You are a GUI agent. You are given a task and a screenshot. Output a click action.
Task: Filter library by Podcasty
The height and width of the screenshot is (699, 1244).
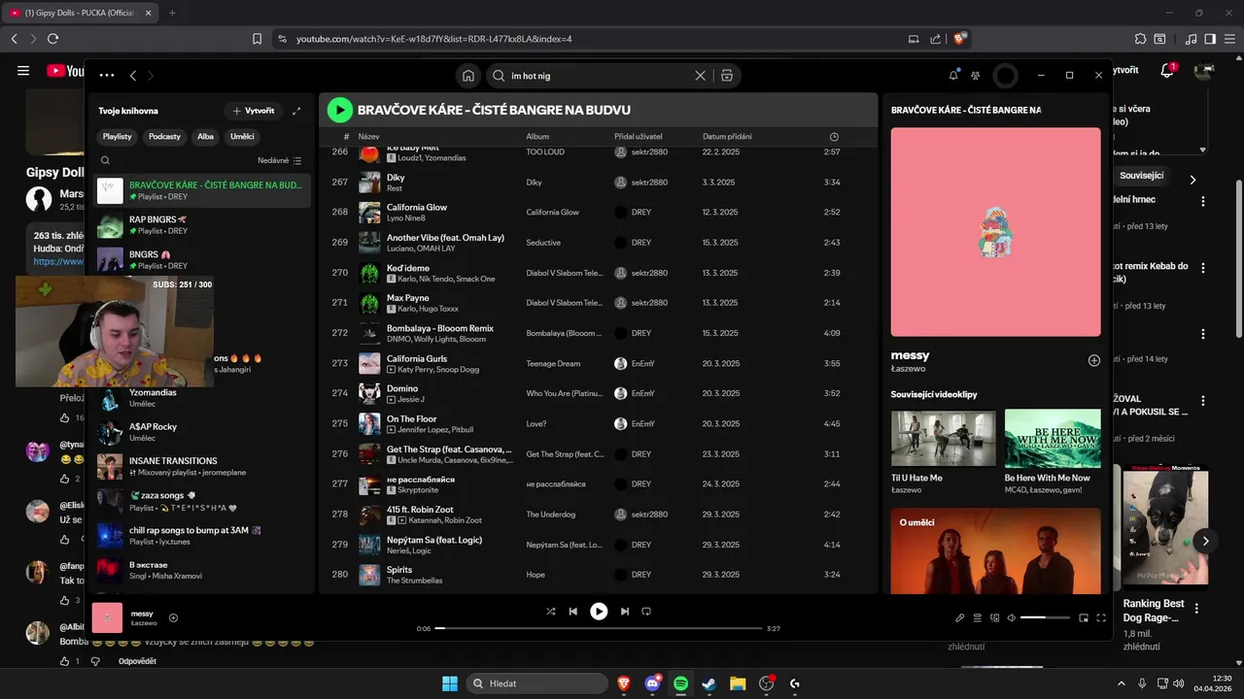point(165,137)
